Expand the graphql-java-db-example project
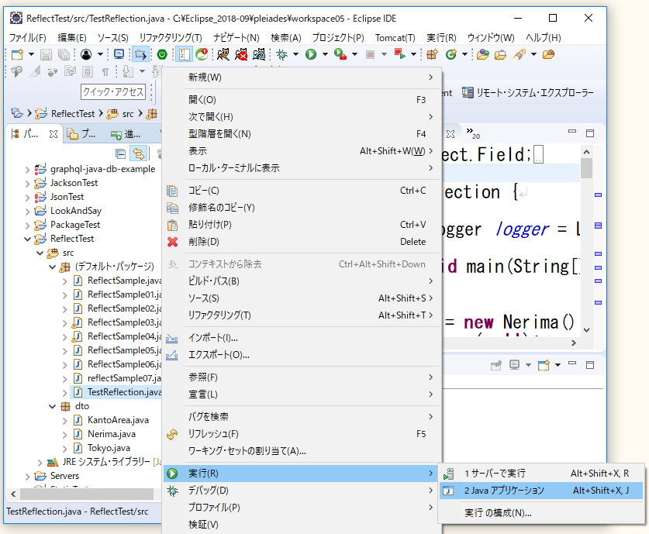The width and height of the screenshot is (649, 534). pyautogui.click(x=27, y=170)
